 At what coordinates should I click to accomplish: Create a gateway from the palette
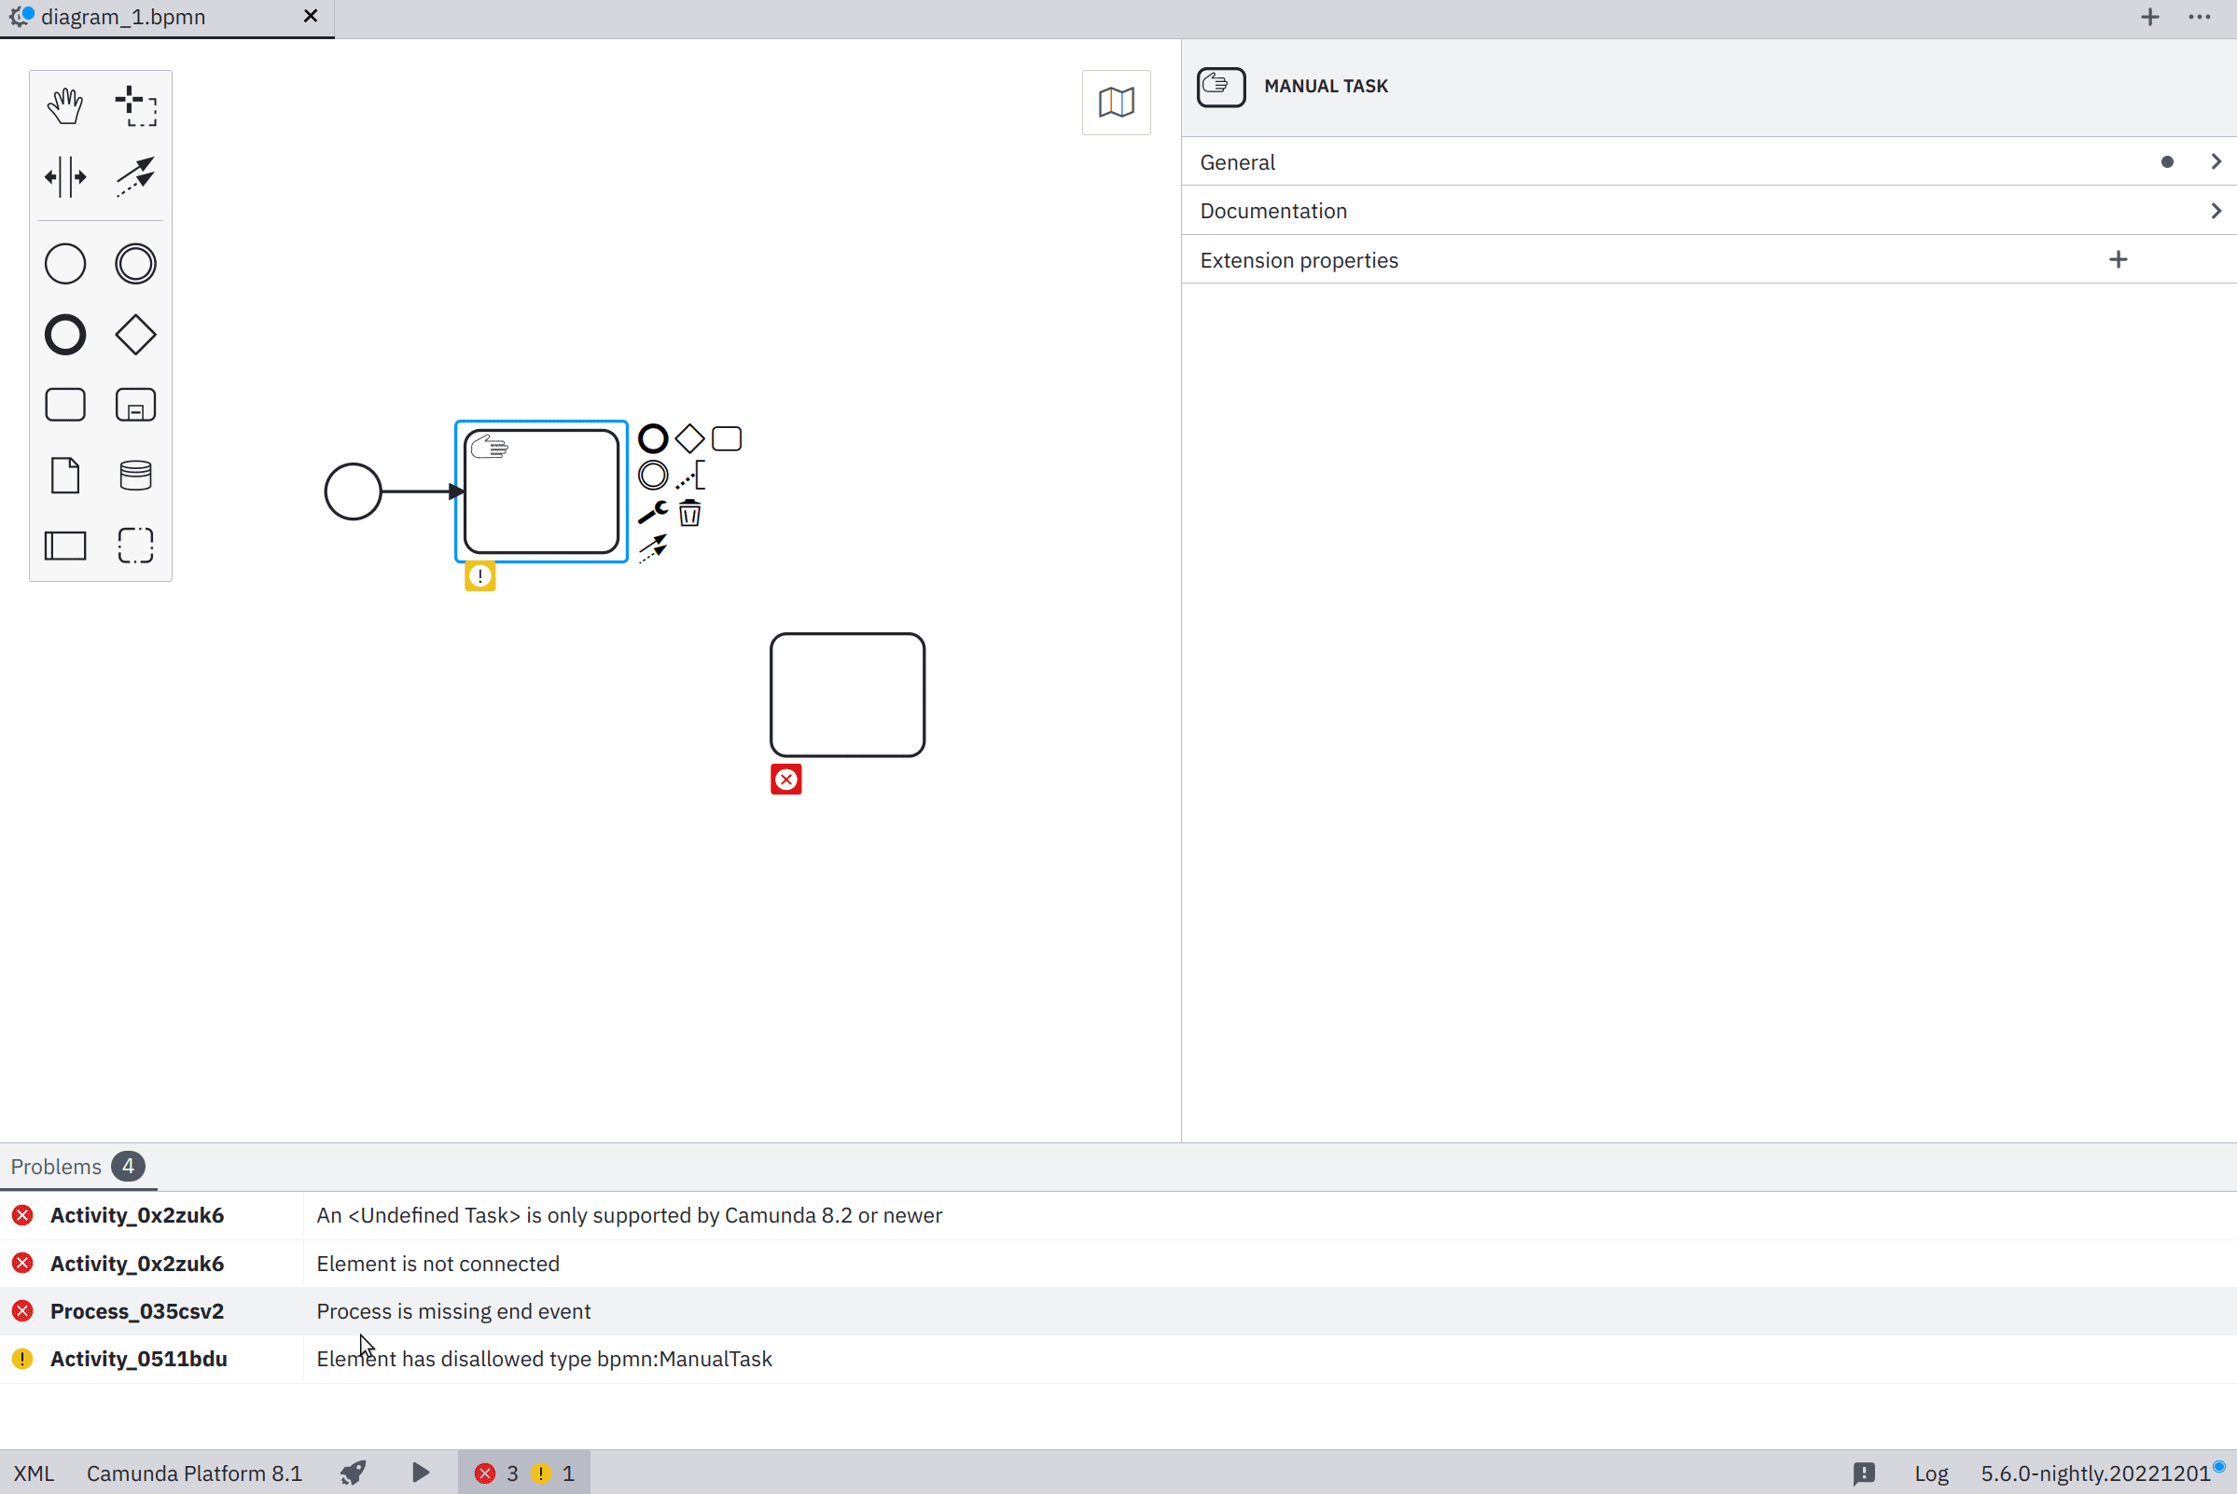pos(135,335)
